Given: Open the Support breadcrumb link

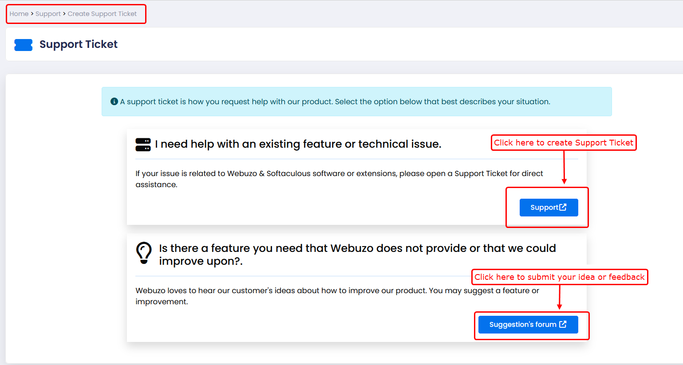Looking at the screenshot, I should [48, 14].
